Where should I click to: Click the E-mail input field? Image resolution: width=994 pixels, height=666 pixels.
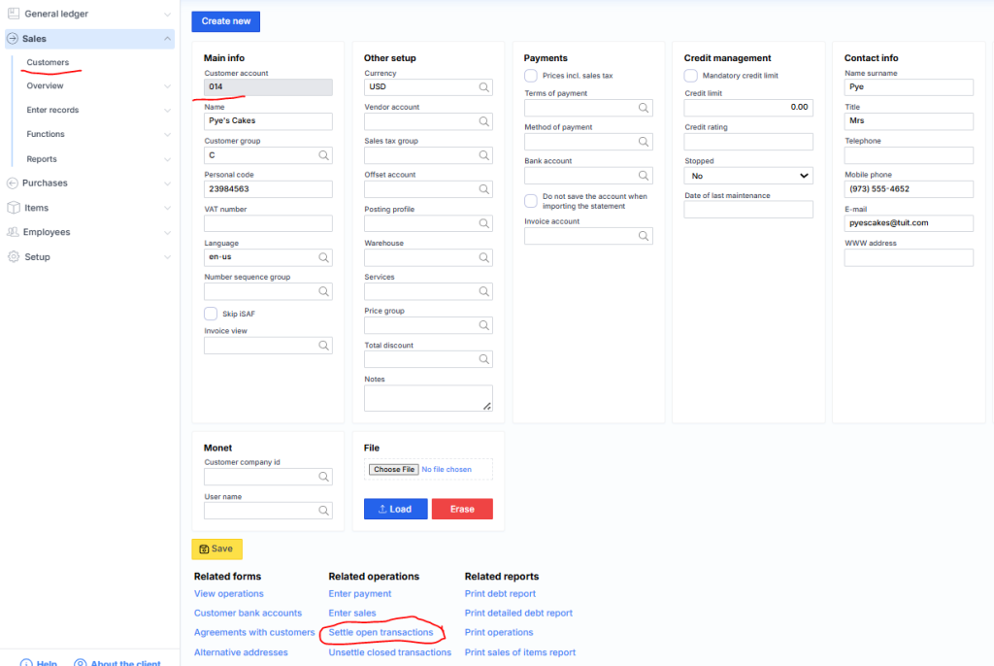coord(909,223)
